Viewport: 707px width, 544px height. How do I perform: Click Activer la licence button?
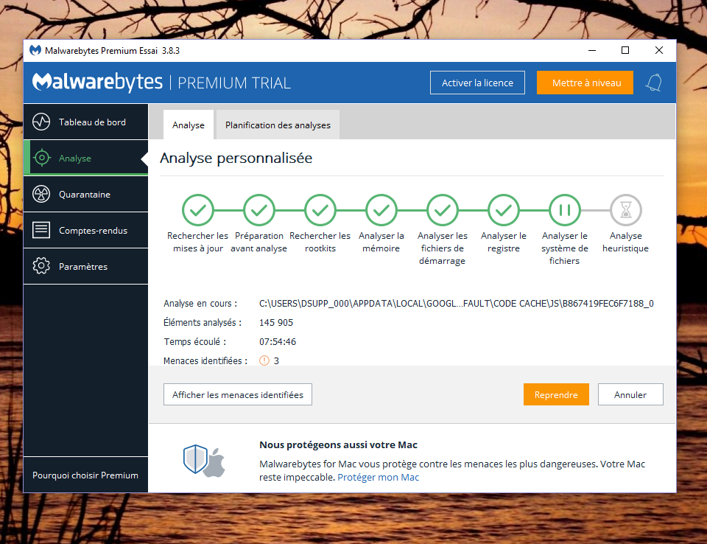point(477,83)
